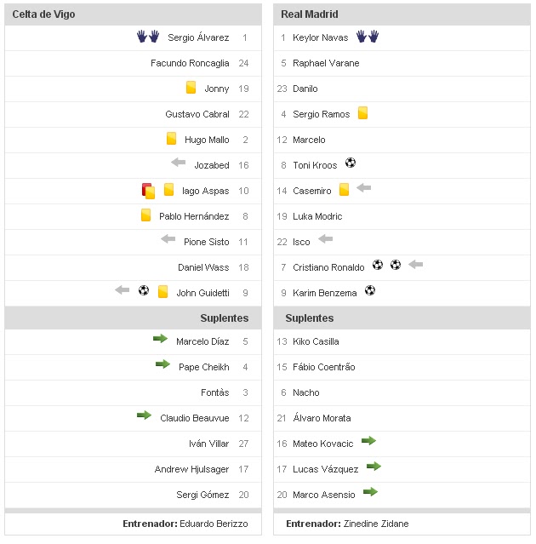This screenshot has width=536, height=544.
Task: Click yellow card icon beside Jonny
Action: [191, 88]
